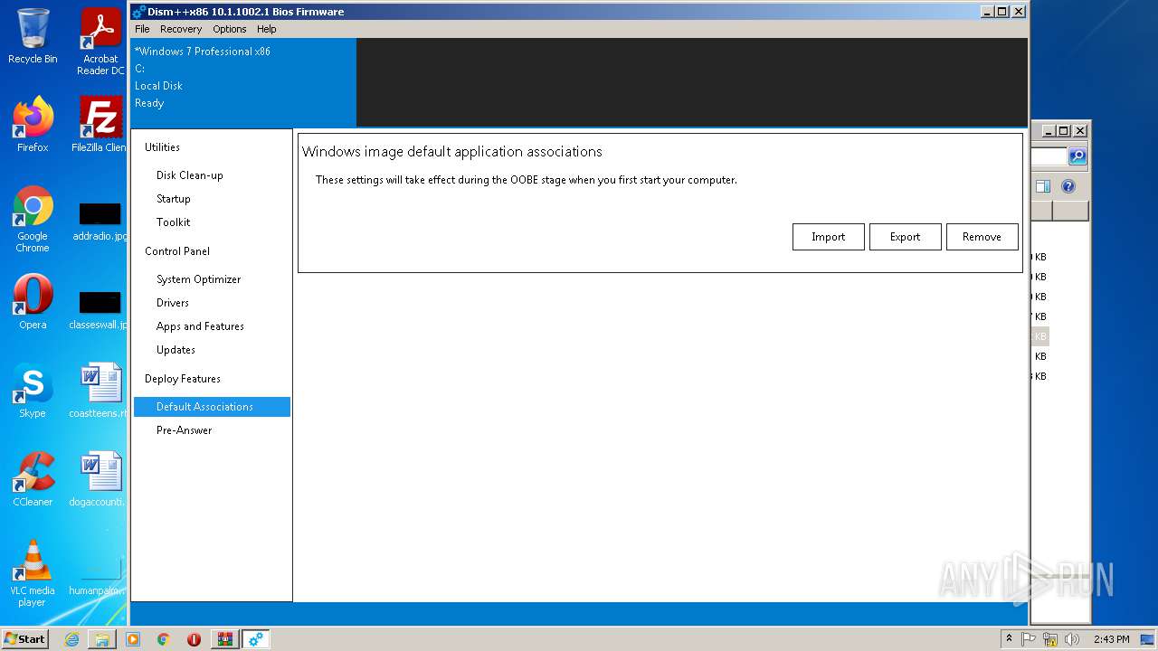Image resolution: width=1158 pixels, height=651 pixels.
Task: Launch Firefox from the desktop
Action: 33,125
